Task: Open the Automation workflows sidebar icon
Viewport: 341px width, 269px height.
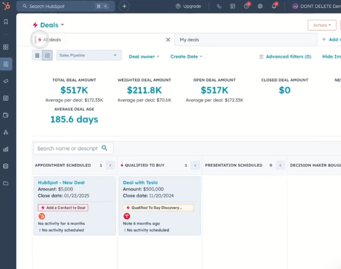Action: pos(6,132)
